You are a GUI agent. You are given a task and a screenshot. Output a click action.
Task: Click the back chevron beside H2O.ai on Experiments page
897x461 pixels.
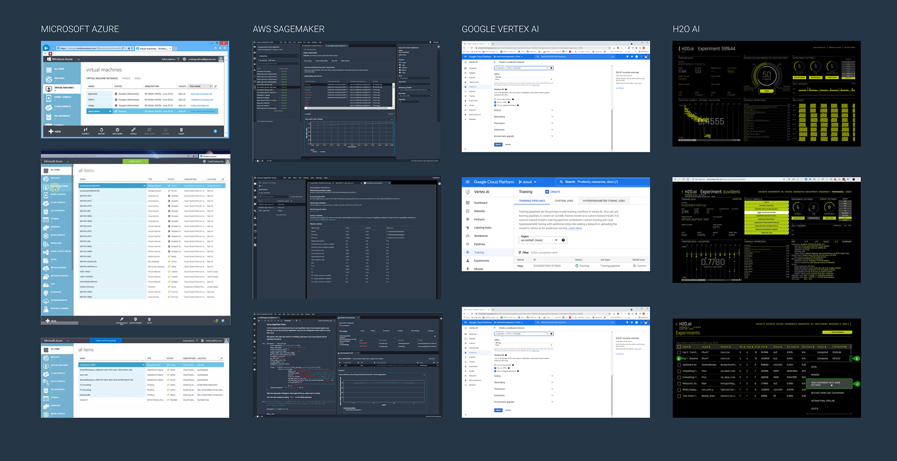pos(677,324)
